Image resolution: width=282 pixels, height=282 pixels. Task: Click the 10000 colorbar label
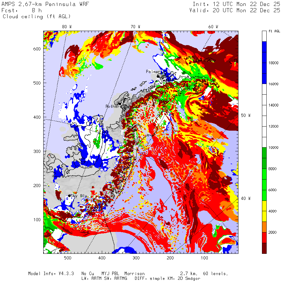pos(273,148)
